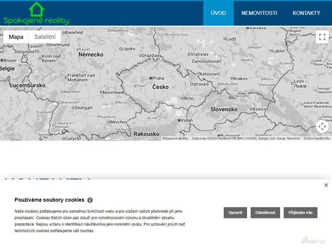Click the cookies info icon
The image size is (332, 249).
coord(90,200)
